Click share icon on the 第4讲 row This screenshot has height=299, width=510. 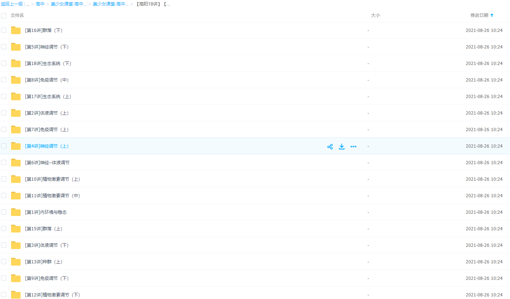[330, 147]
